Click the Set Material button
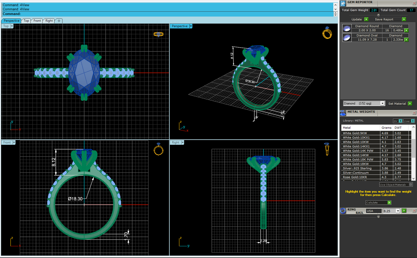Screen dimensions: 417x258 click(400, 103)
